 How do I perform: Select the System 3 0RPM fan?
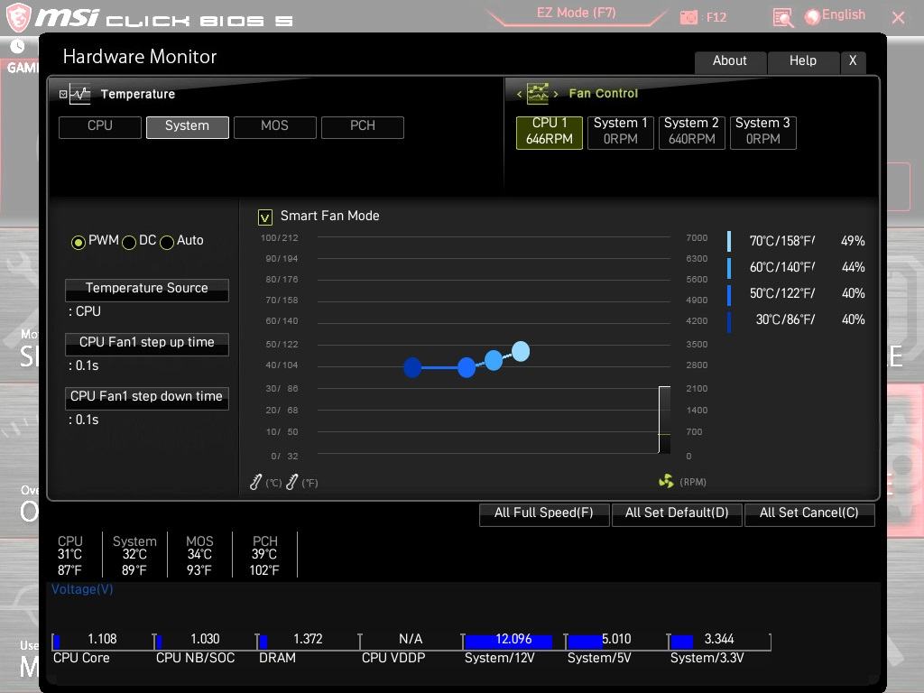click(x=763, y=132)
